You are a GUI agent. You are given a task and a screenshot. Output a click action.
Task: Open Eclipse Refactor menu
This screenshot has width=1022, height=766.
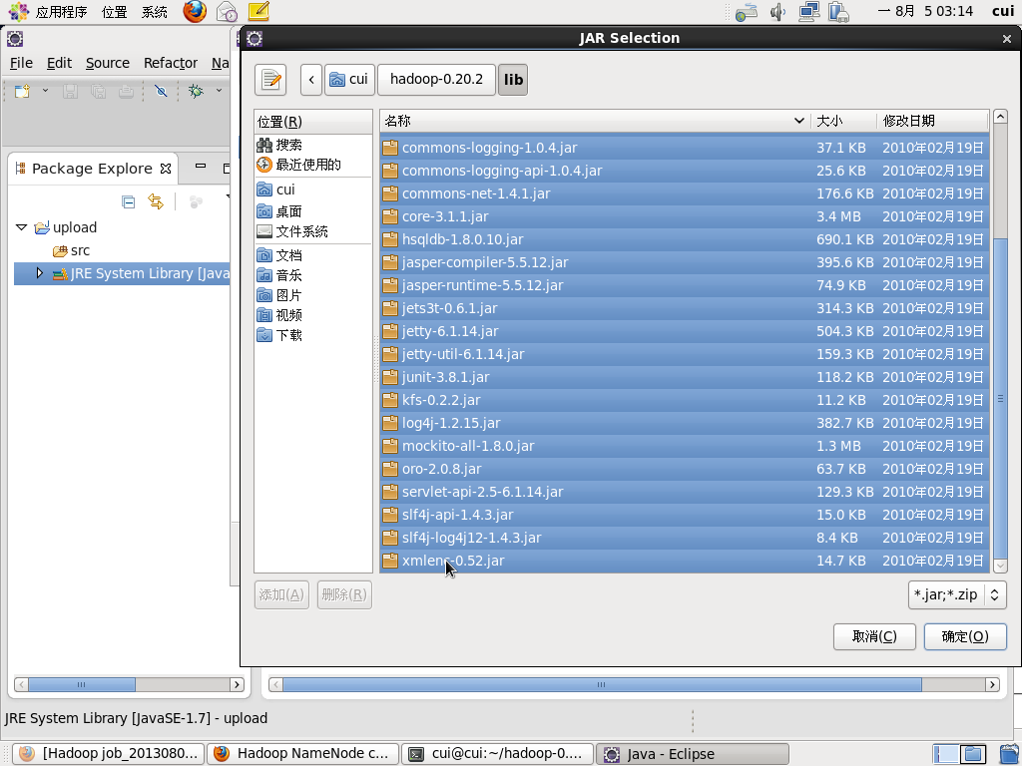(x=170, y=63)
